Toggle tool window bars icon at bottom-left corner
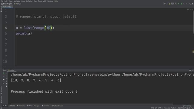Screen dimensions: 194x109 1,108
